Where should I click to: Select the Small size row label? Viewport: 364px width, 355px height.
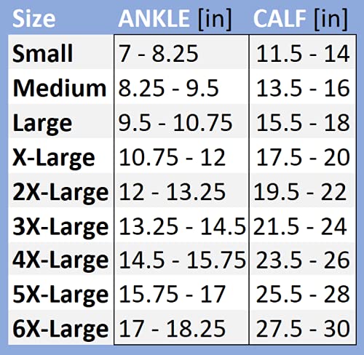(x=42, y=53)
